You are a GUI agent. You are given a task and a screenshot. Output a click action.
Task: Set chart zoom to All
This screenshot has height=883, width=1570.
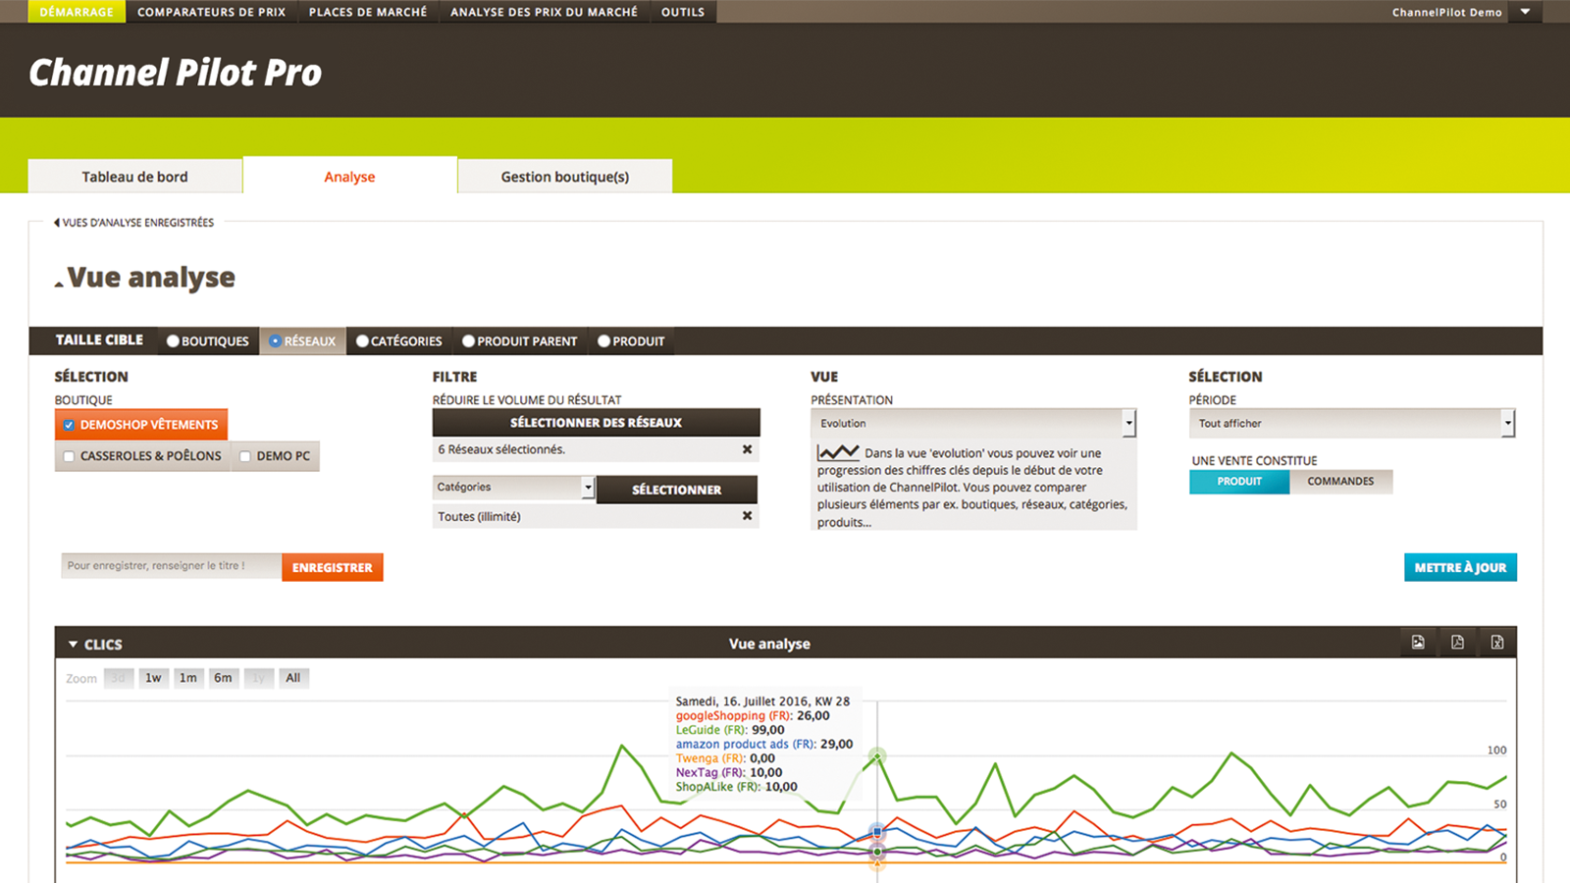pyautogui.click(x=292, y=678)
